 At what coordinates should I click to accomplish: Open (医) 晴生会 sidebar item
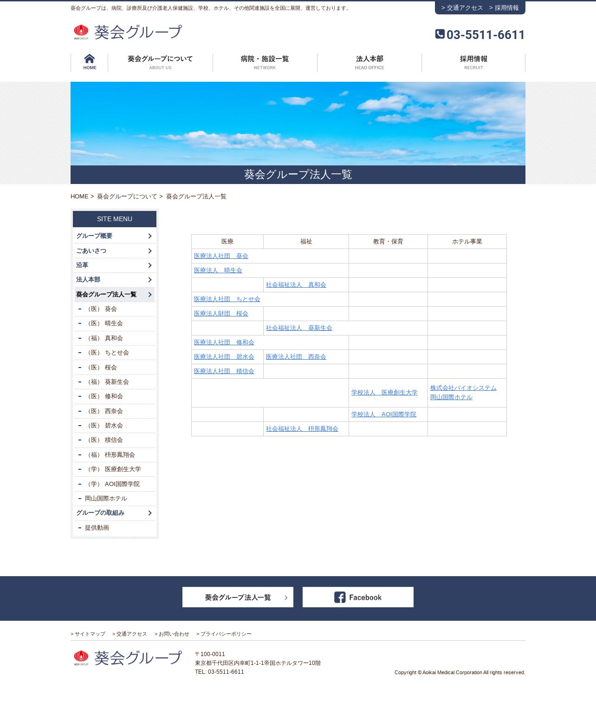pyautogui.click(x=114, y=323)
